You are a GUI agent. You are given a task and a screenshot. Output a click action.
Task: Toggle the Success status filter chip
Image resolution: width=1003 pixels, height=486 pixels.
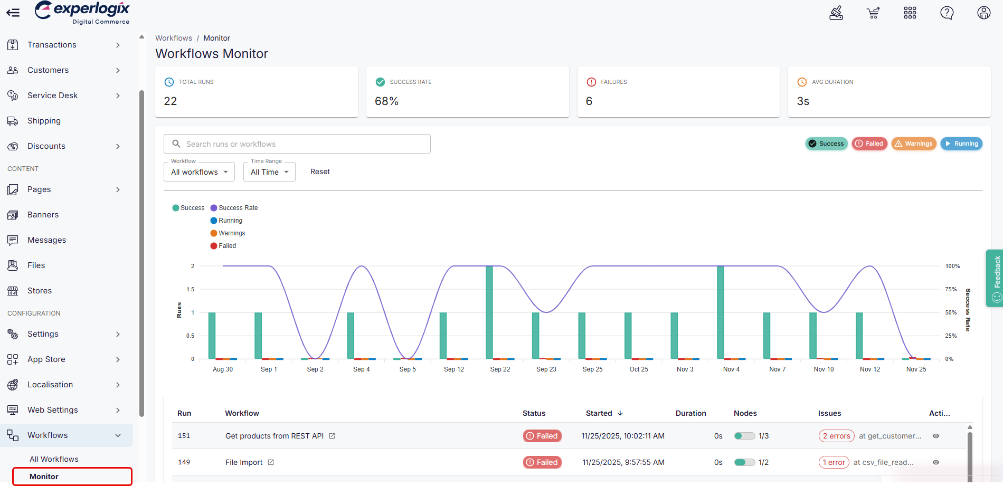(826, 144)
